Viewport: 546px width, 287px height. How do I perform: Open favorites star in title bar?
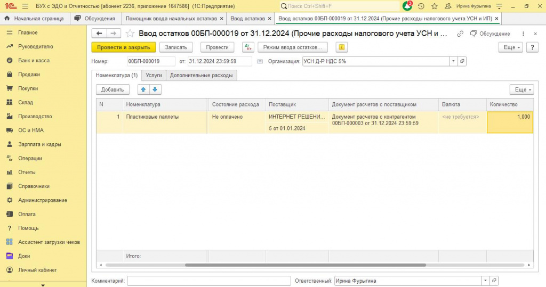pos(434,6)
